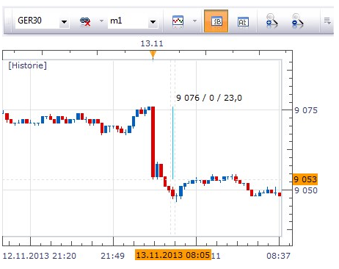
Task: Click the 9 075 price axis label
Action: pyautogui.click(x=306, y=110)
